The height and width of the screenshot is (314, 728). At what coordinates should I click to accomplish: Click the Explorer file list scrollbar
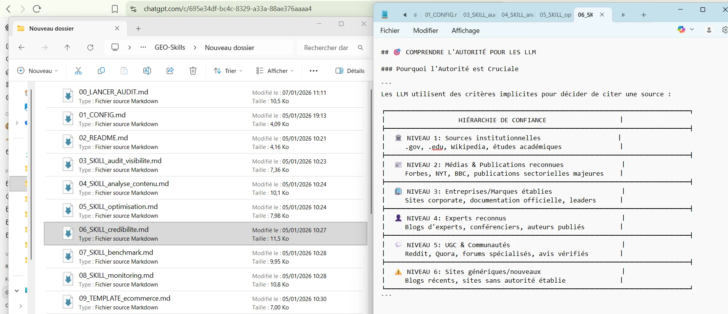coord(371,151)
